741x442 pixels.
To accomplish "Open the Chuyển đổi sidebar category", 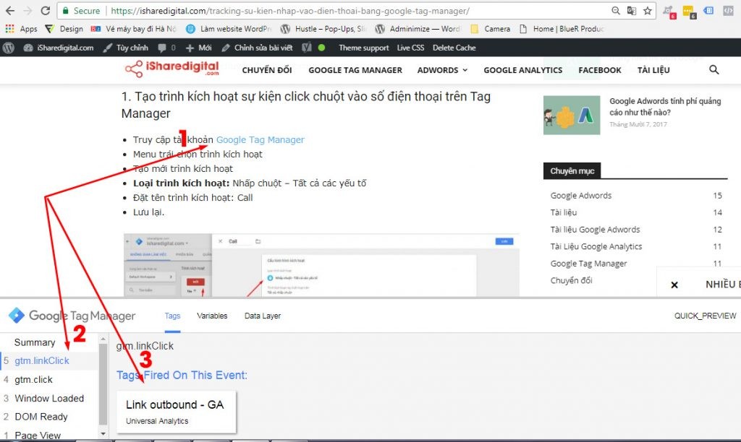I will (x=571, y=280).
